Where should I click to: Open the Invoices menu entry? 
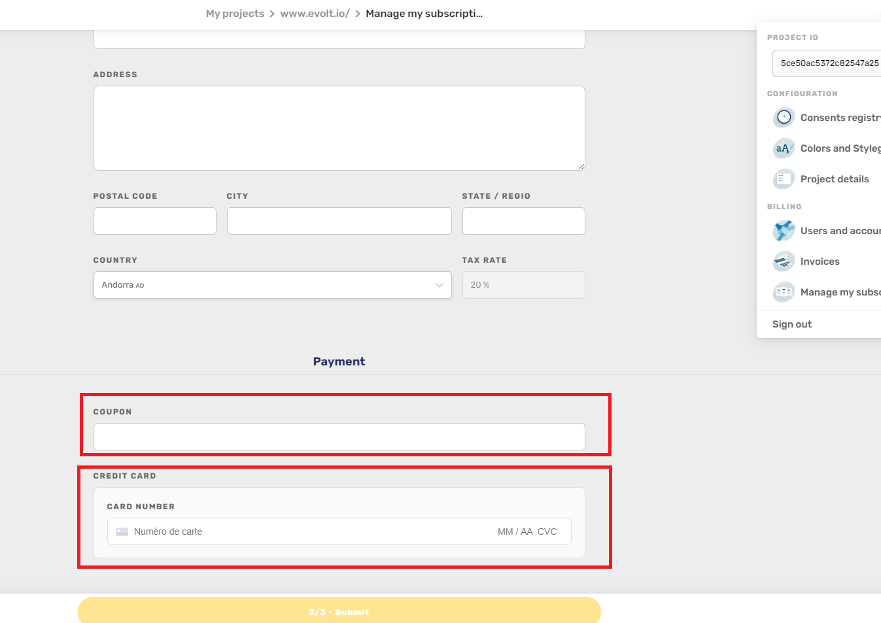click(x=820, y=261)
